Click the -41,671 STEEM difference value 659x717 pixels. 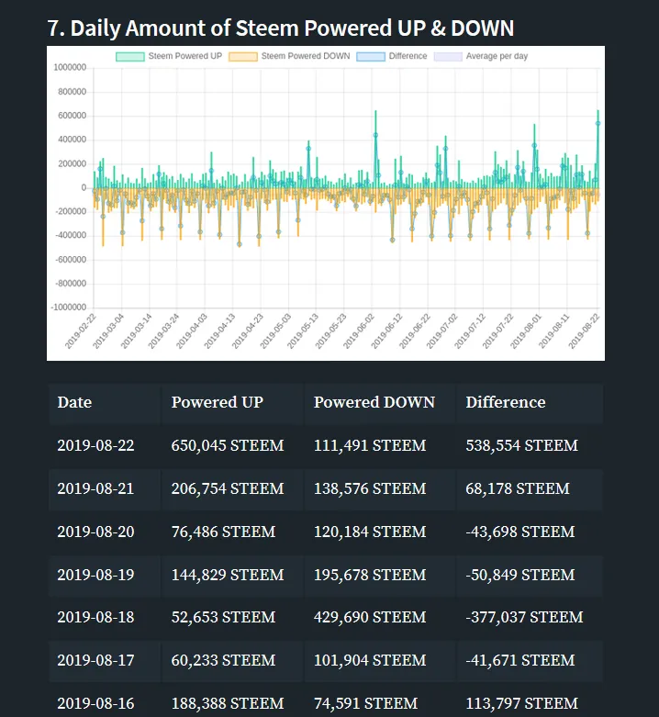520,660
